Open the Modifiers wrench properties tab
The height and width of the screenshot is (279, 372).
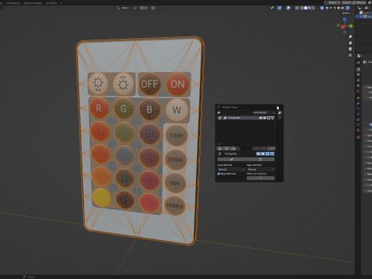coord(358,103)
